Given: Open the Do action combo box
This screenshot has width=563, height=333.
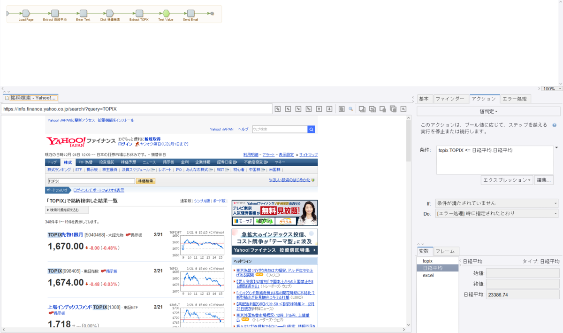Looking at the screenshot, I should (497, 214).
